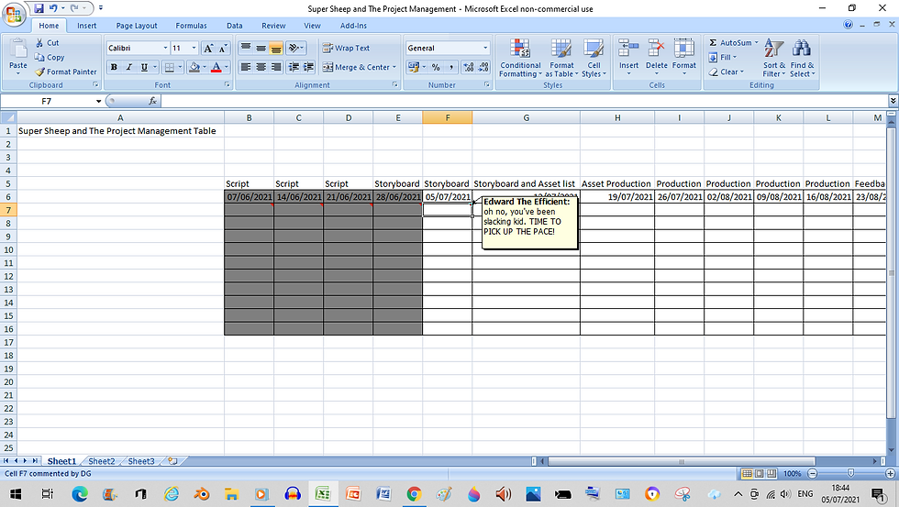Click into the formula bar
The height and width of the screenshot is (507, 899).
click(x=524, y=102)
